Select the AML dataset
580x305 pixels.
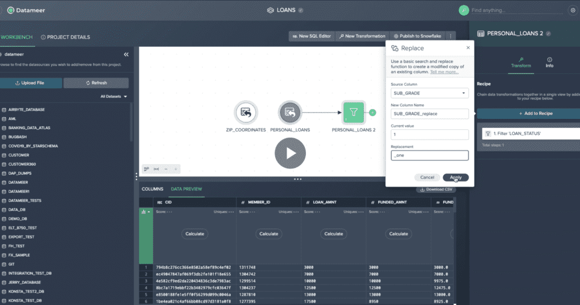[12, 119]
